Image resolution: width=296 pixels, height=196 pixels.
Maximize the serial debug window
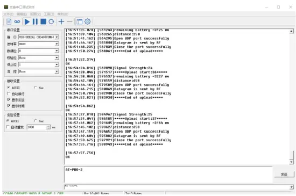[278, 7]
